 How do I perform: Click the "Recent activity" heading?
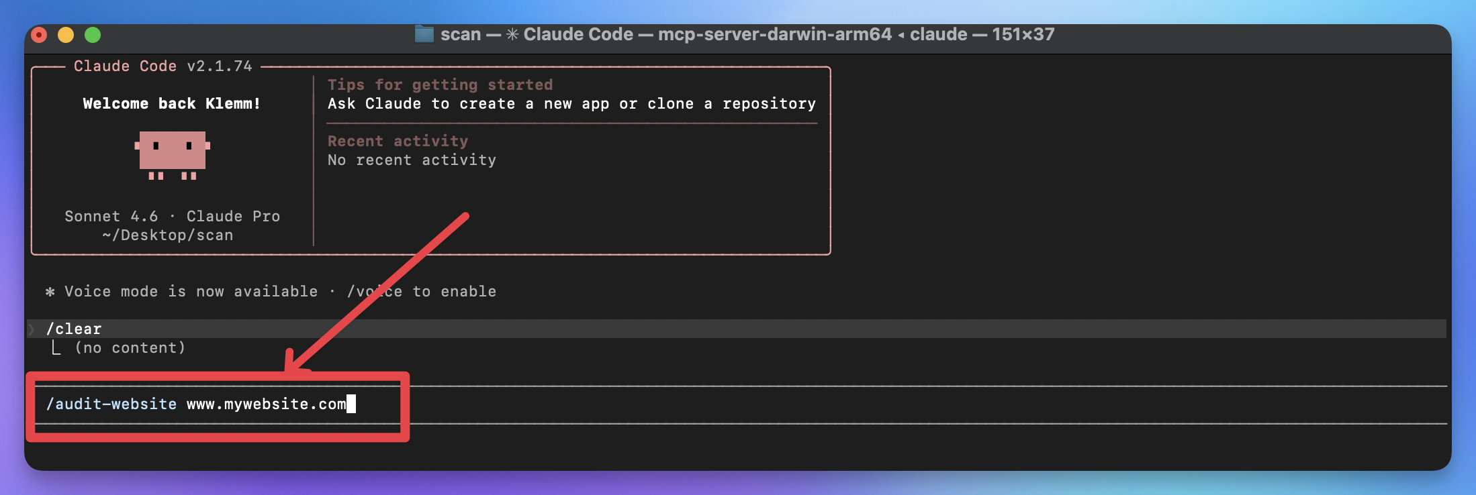coord(398,142)
